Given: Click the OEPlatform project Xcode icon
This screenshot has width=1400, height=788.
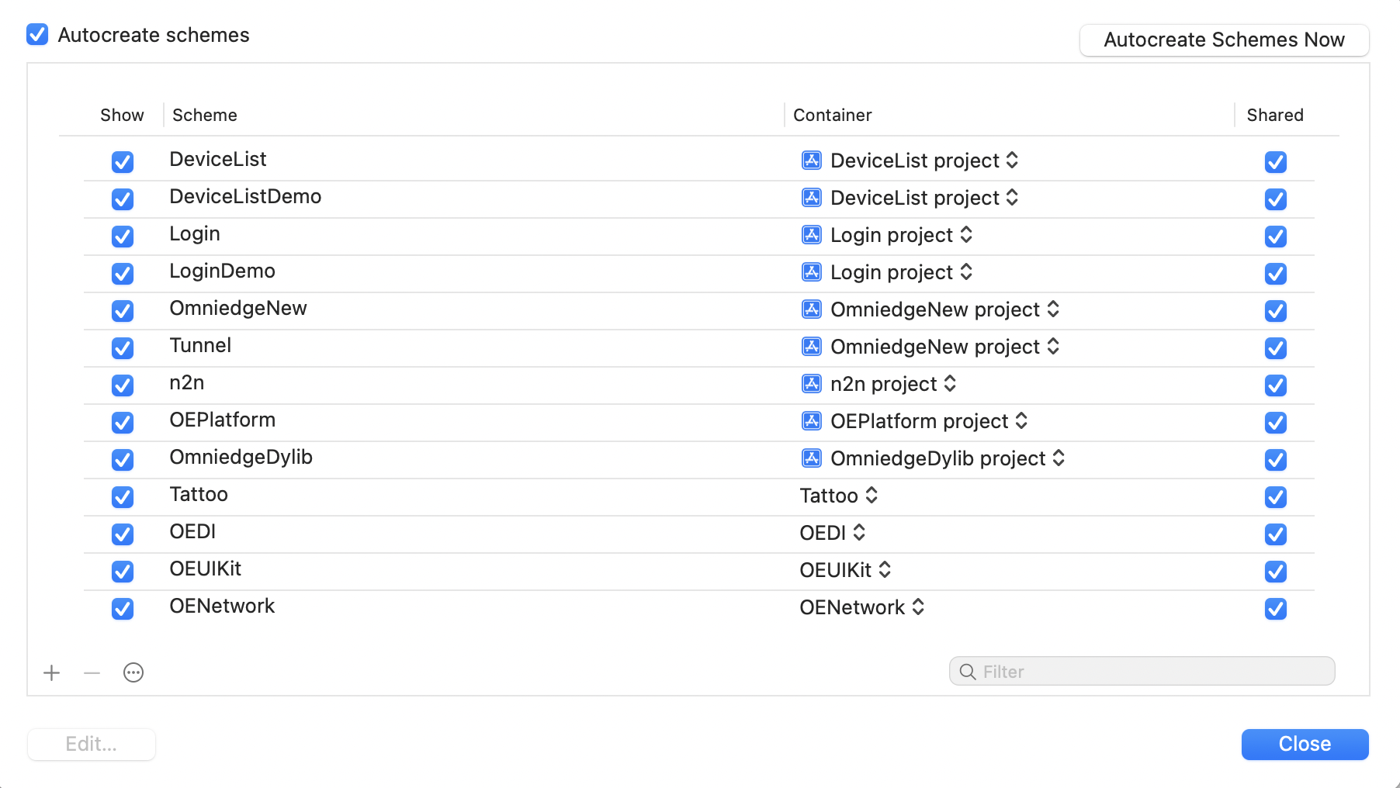Looking at the screenshot, I should 811,421.
